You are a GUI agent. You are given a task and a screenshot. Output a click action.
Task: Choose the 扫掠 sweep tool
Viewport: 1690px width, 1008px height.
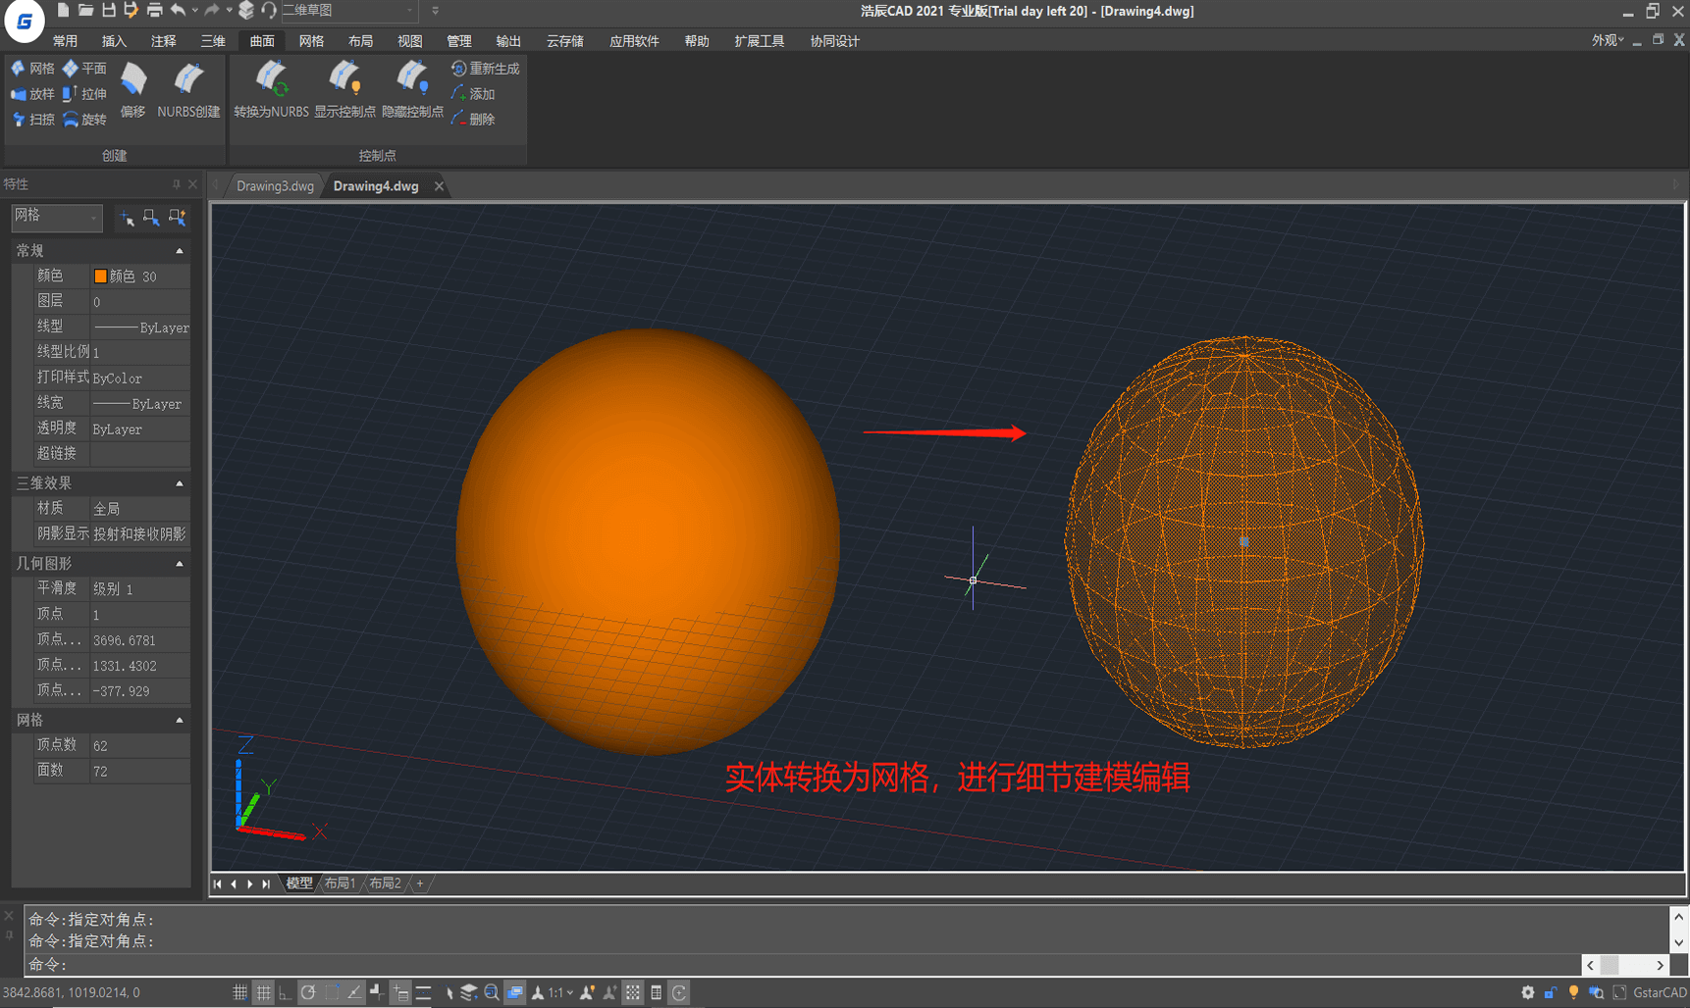(x=32, y=120)
